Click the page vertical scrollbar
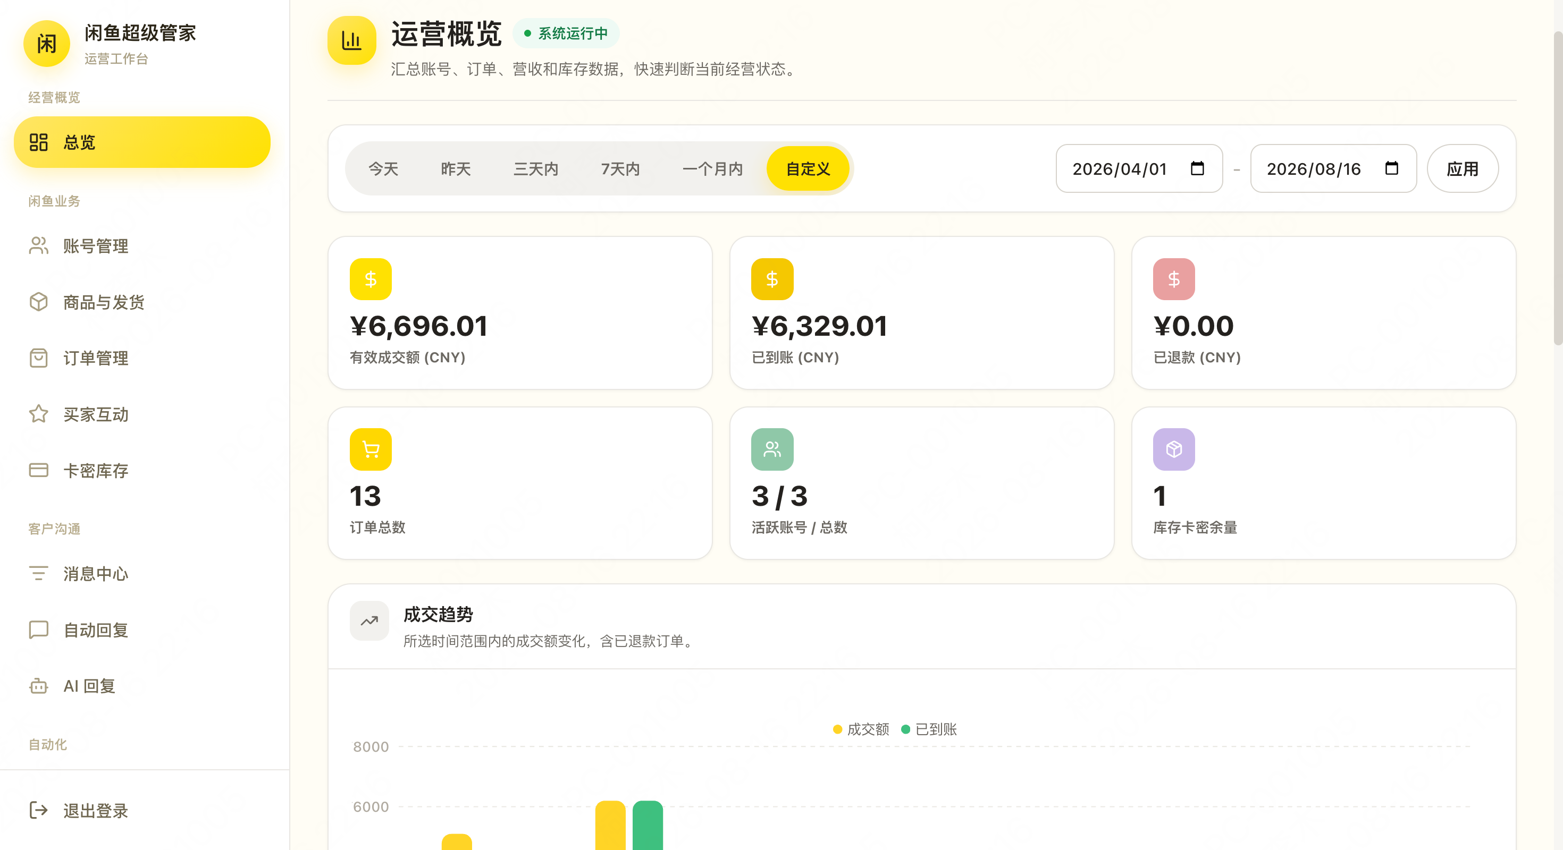1563x850 pixels. pyautogui.click(x=1558, y=188)
